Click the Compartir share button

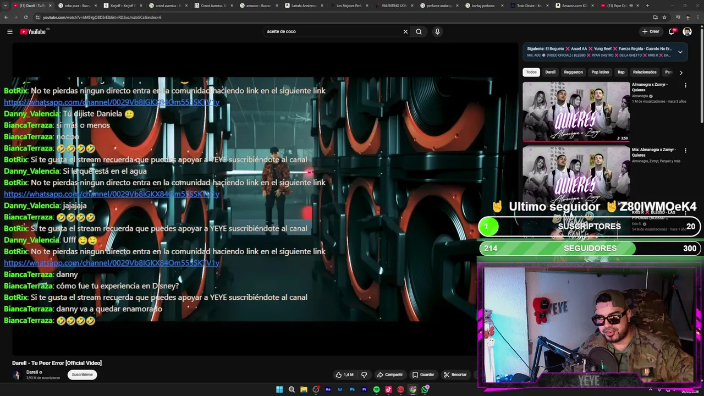click(389, 375)
